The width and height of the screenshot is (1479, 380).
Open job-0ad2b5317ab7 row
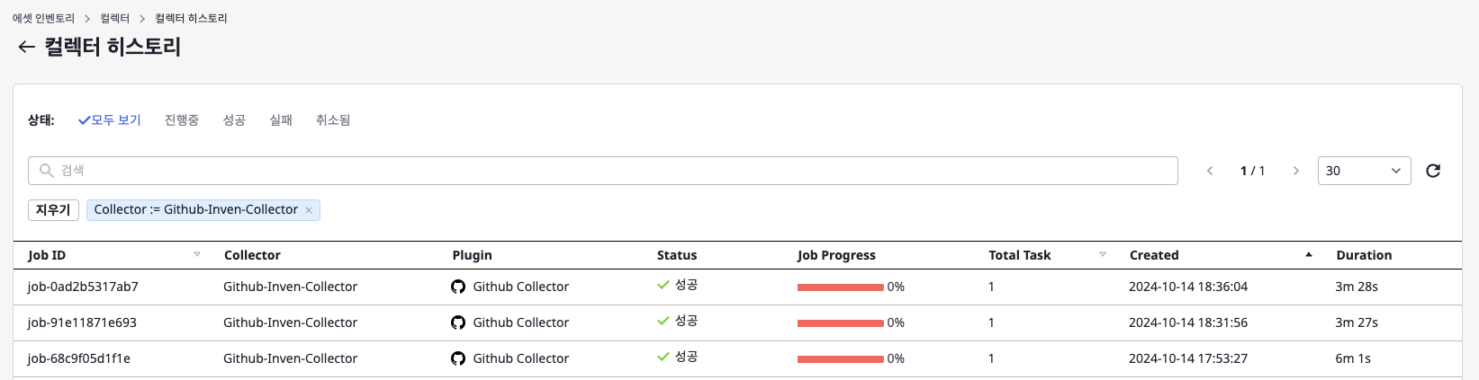click(x=737, y=287)
